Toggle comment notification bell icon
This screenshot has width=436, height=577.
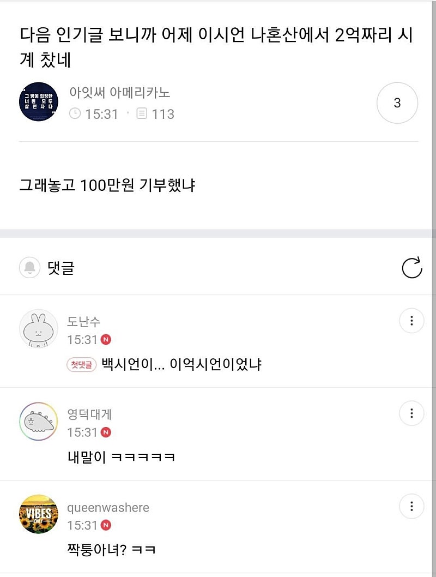click(x=29, y=267)
